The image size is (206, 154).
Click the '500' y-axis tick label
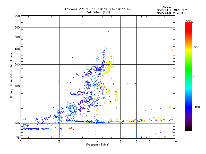click(x=17, y=37)
